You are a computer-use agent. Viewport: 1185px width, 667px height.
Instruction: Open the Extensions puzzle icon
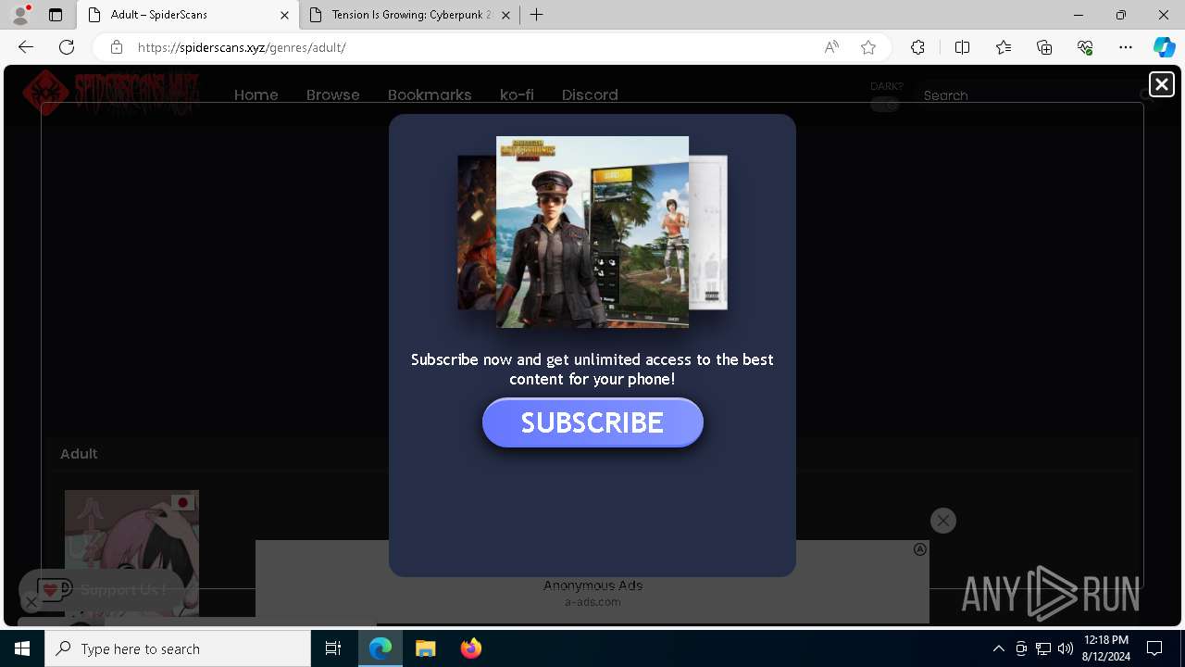pos(917,47)
